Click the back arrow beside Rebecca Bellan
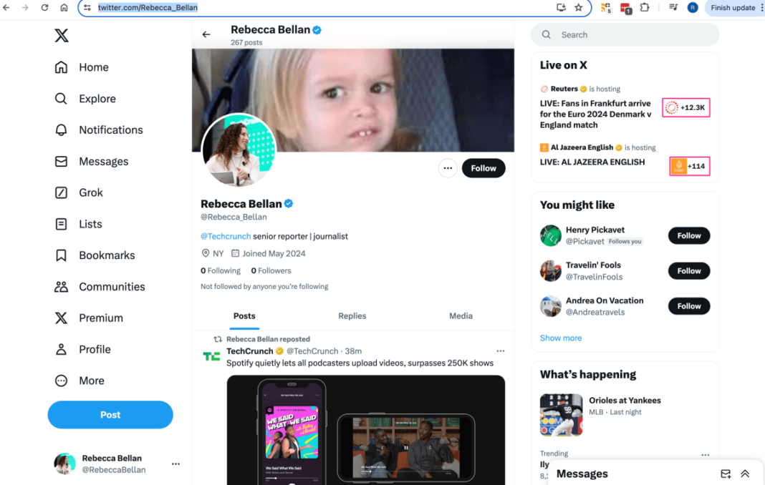This screenshot has width=765, height=485. point(206,34)
